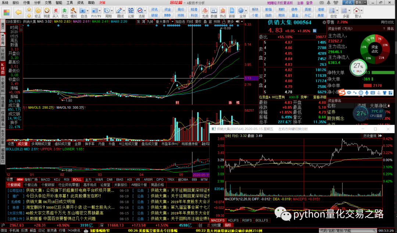Screen dimensions: 397x233
Task: Click the 历史重现 button in intraday window
Action: [x=370, y=136]
